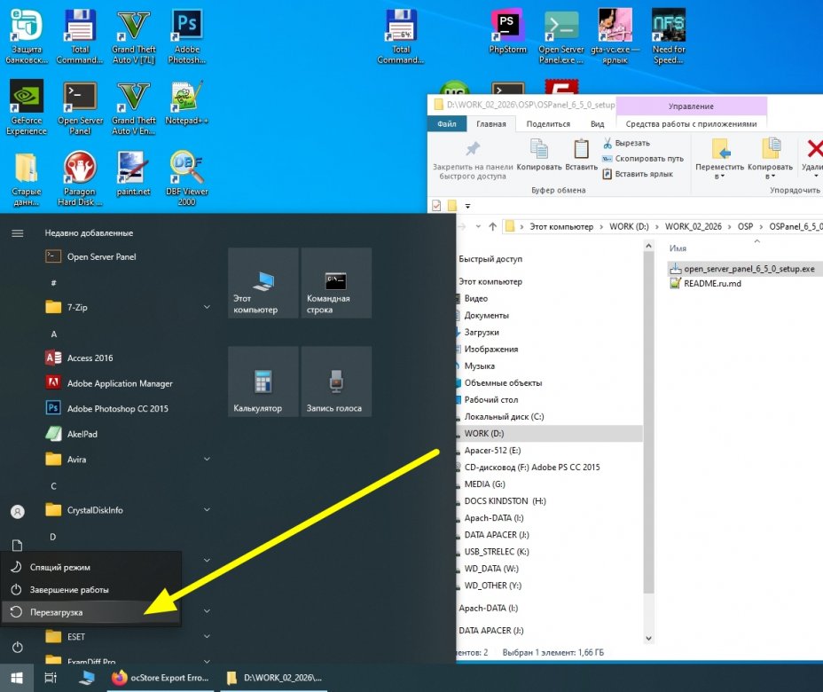Screen dimensions: 823x692
Task: Open the Grand Theft Auto V [7L] desktop icon
Action: click(x=133, y=36)
